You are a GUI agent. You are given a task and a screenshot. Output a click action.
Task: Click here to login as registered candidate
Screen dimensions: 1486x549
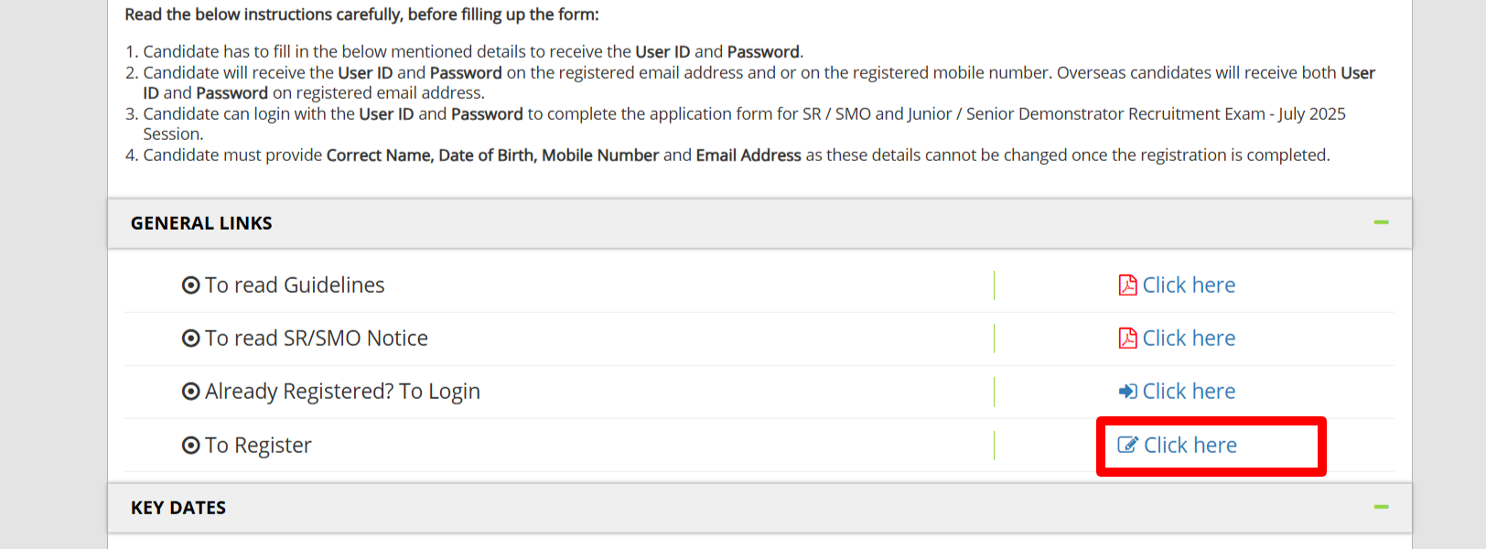[x=1190, y=391]
